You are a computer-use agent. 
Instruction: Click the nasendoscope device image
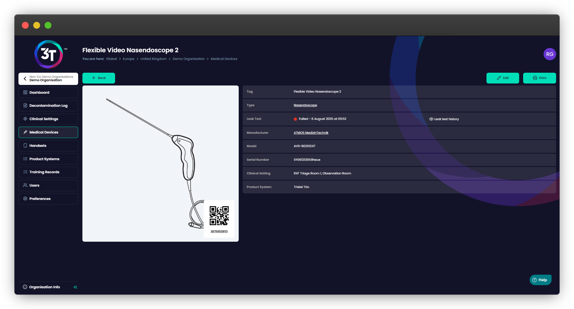pos(161,164)
